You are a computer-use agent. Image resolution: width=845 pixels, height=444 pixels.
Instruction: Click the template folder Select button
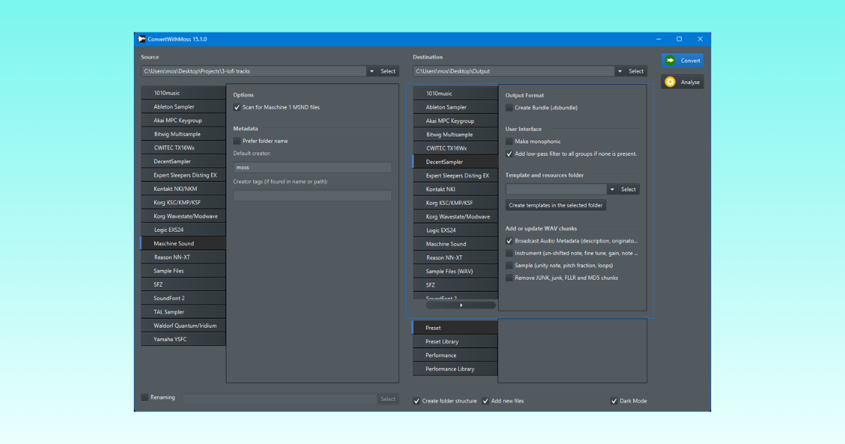pos(629,190)
